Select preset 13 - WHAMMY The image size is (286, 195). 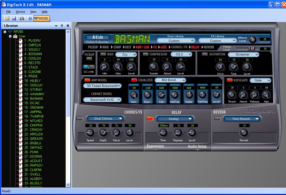click(x=34, y=94)
